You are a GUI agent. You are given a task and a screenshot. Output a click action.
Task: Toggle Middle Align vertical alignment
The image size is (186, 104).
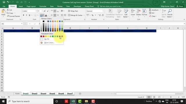pos(55,11)
